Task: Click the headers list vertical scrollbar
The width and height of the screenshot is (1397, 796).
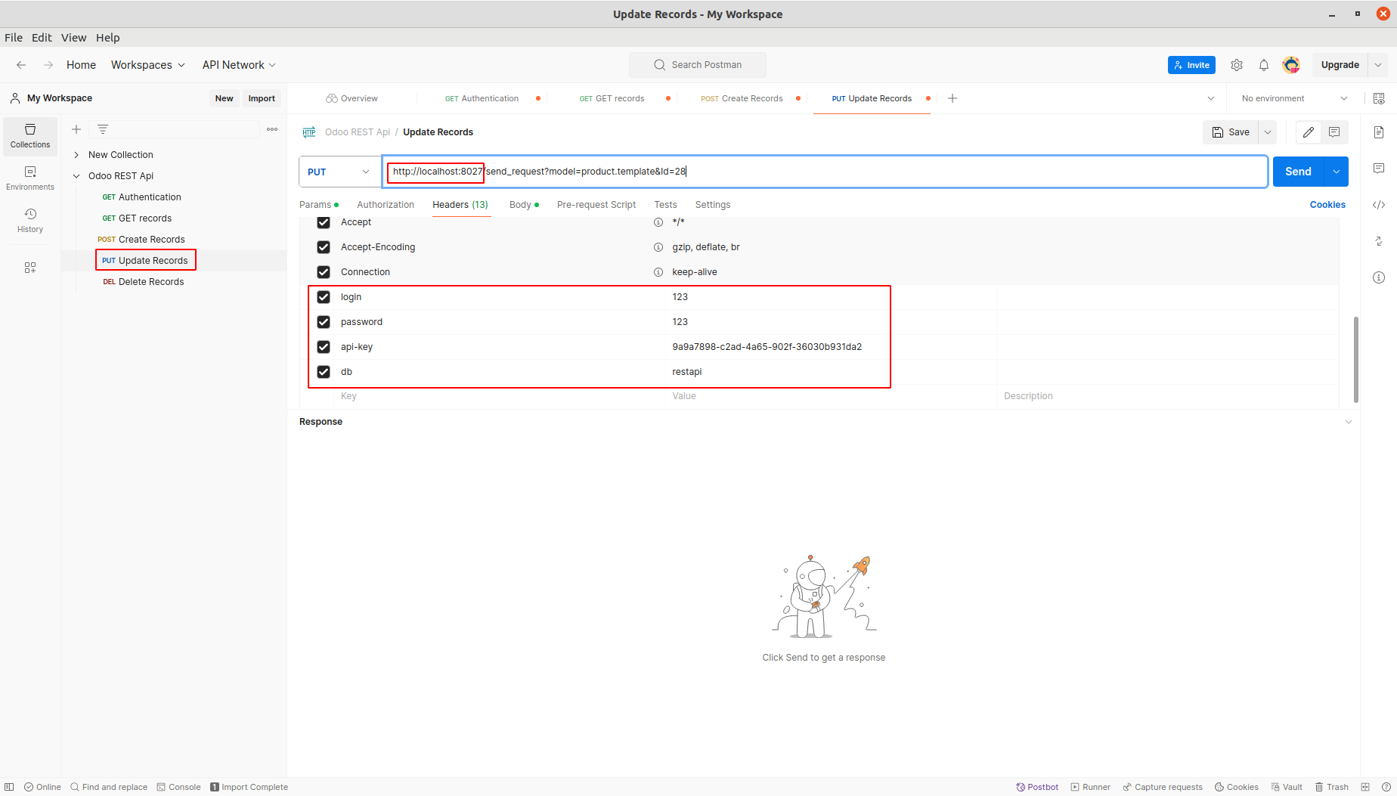Action: coord(1355,359)
